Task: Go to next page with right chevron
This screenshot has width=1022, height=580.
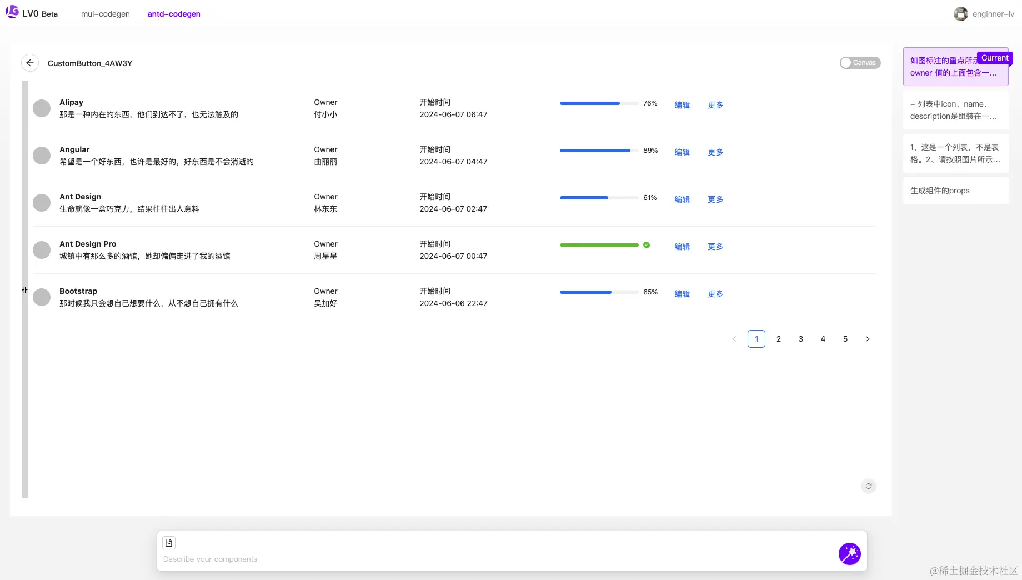Action: [867, 339]
